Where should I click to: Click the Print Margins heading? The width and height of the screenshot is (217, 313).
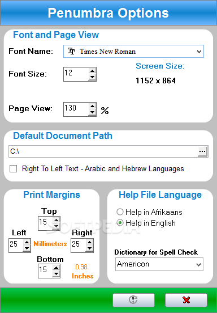(51, 195)
